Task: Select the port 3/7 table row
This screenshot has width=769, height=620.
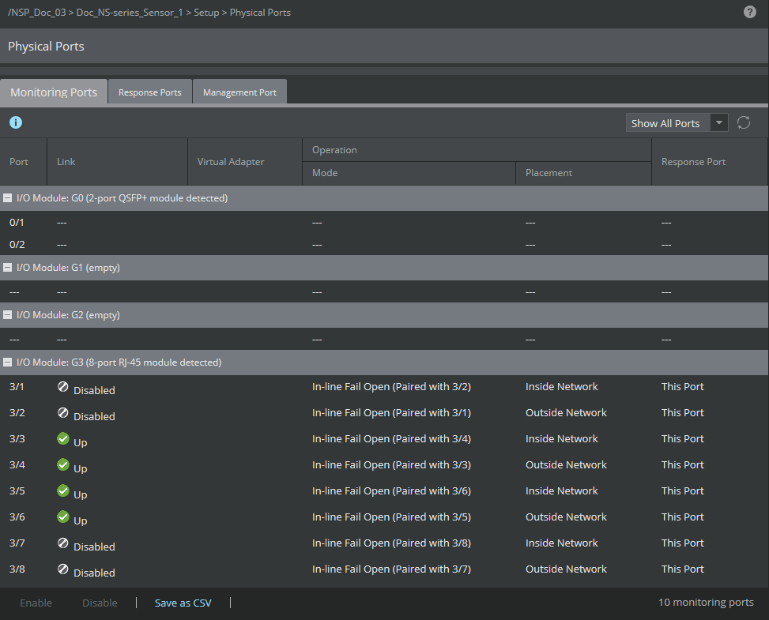Action: point(384,543)
